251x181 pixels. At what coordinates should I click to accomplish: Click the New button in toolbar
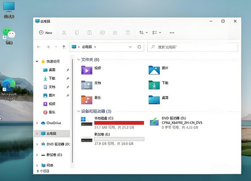tap(46, 33)
